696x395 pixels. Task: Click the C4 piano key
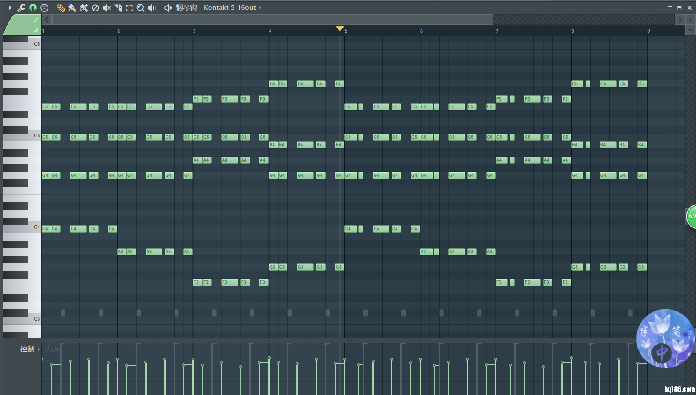pyautogui.click(x=22, y=228)
